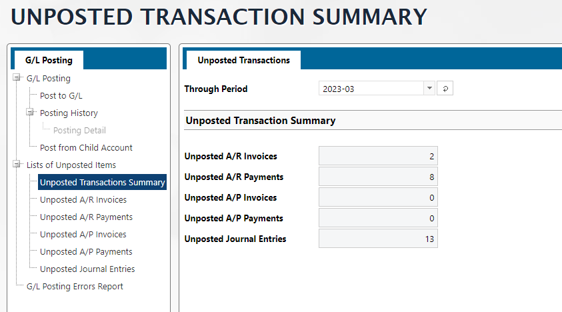Open the Unposted A/R Payments list
This screenshot has width=562, height=312.
point(86,217)
